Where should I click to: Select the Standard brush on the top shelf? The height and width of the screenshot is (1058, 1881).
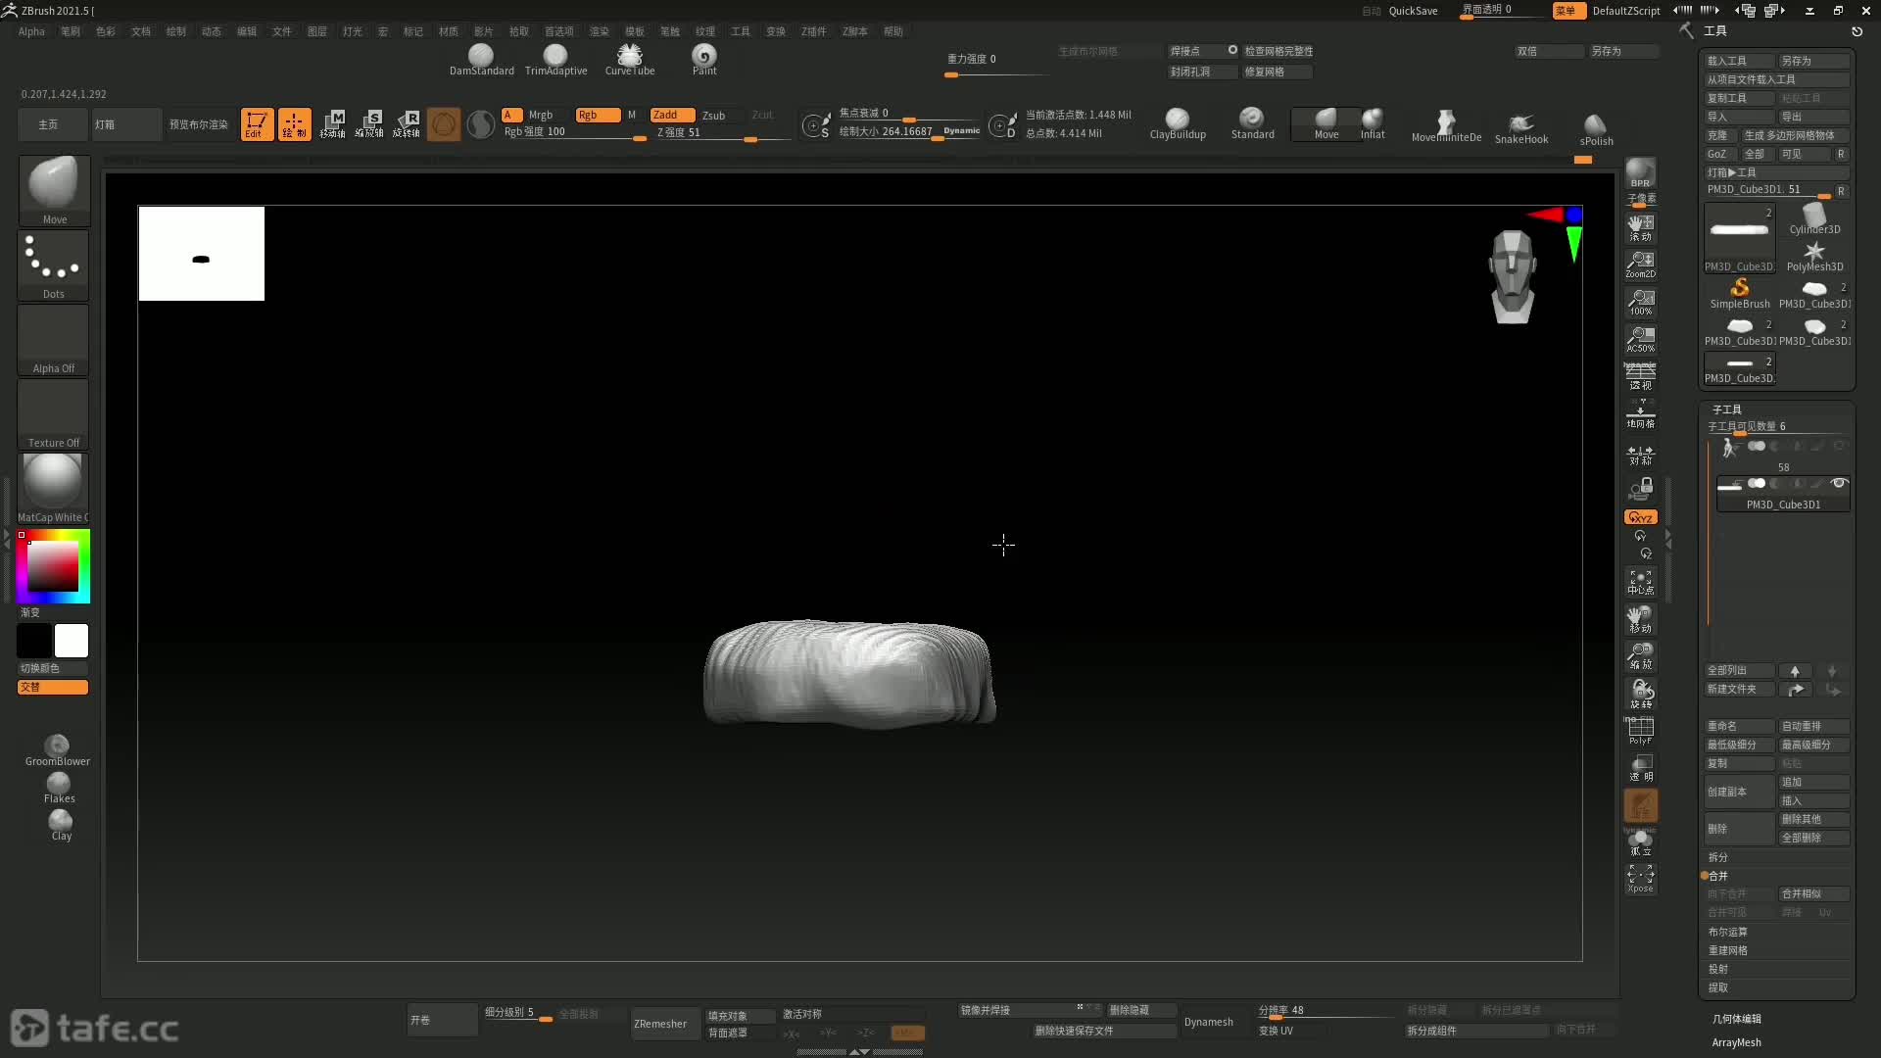point(1252,123)
